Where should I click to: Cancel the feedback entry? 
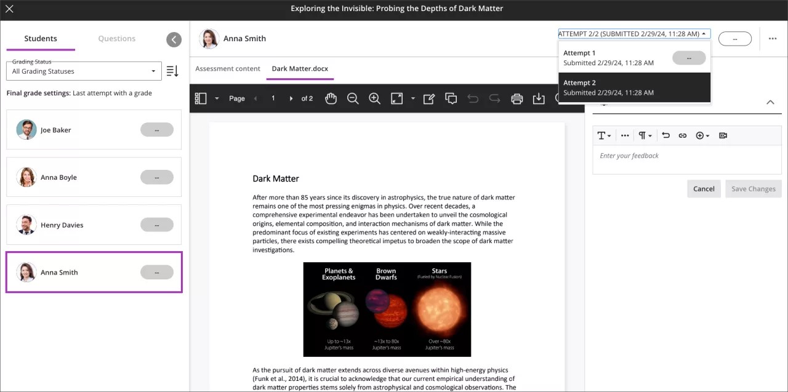[704, 188]
